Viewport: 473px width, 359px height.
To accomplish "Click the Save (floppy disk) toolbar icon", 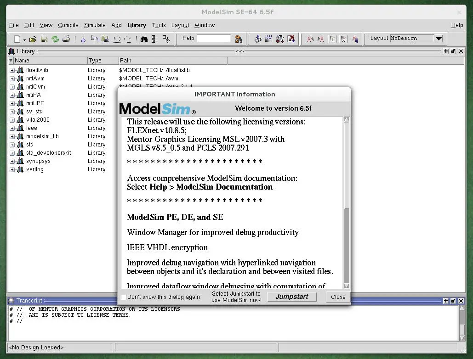I will coord(44,39).
